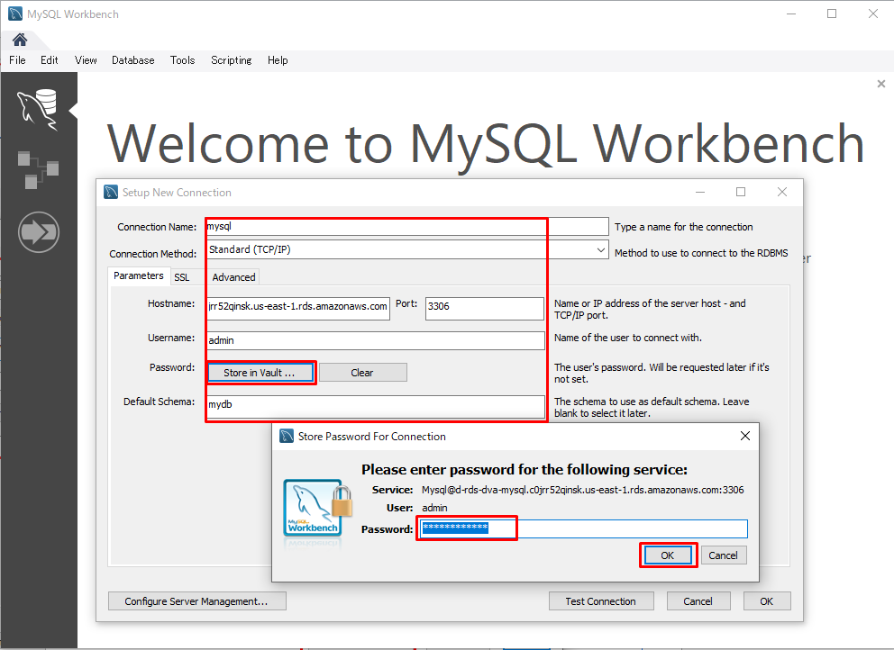Clear the stored password with Clear button
Image resolution: width=894 pixels, height=650 pixels.
coord(362,373)
